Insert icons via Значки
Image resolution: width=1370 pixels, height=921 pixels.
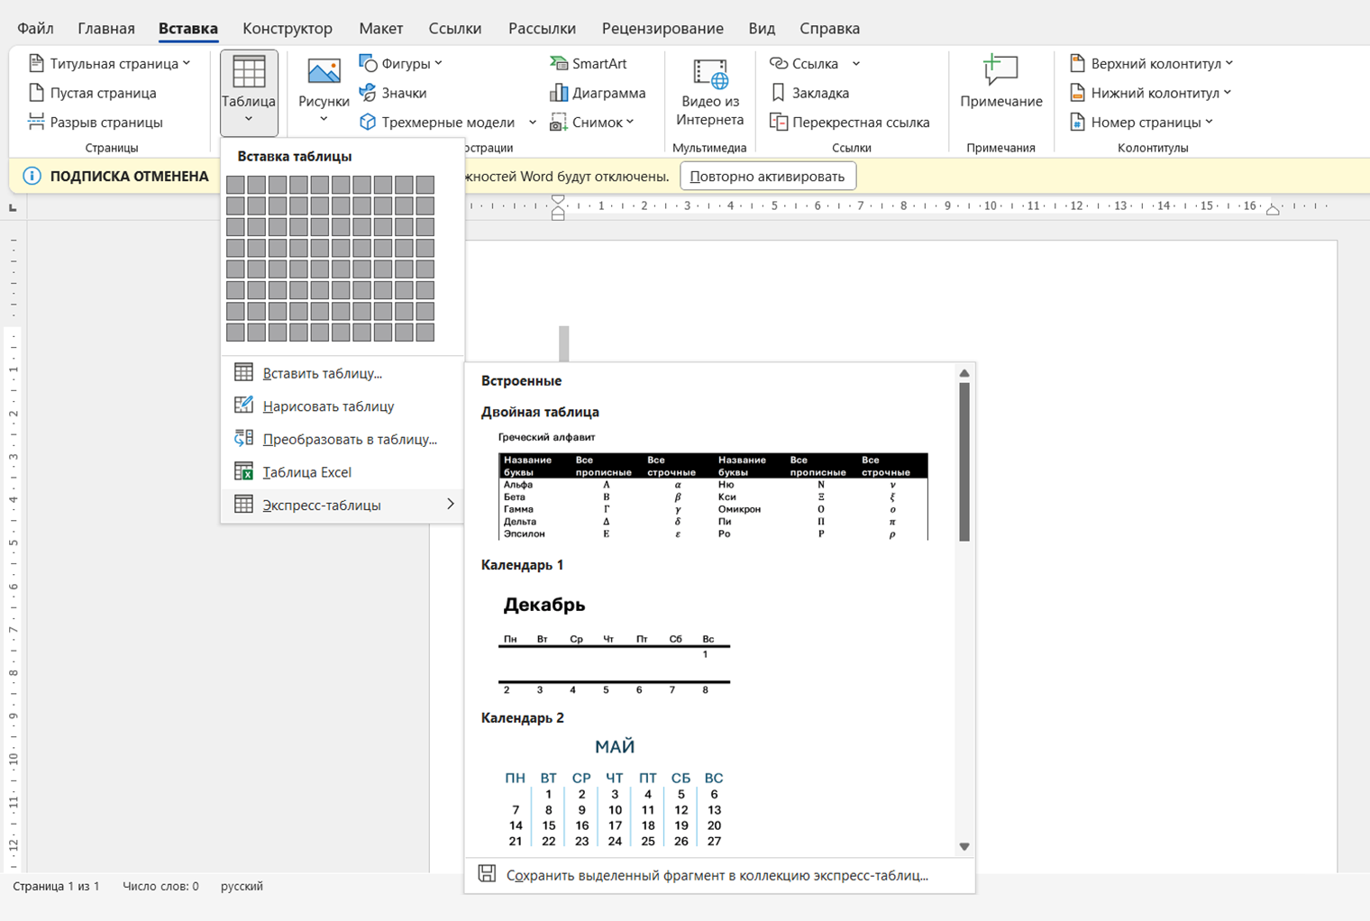click(x=393, y=93)
